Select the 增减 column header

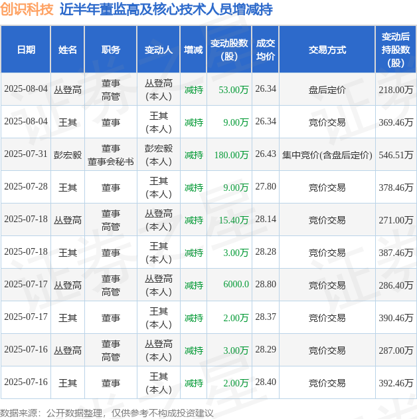pos(193,49)
